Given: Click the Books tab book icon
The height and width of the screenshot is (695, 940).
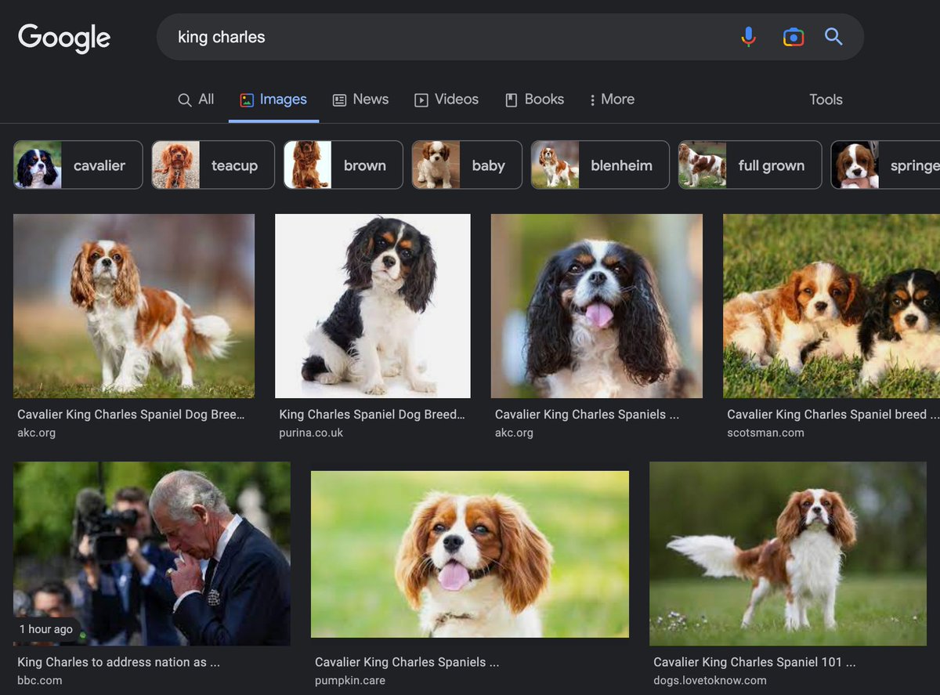Looking at the screenshot, I should coord(511,100).
